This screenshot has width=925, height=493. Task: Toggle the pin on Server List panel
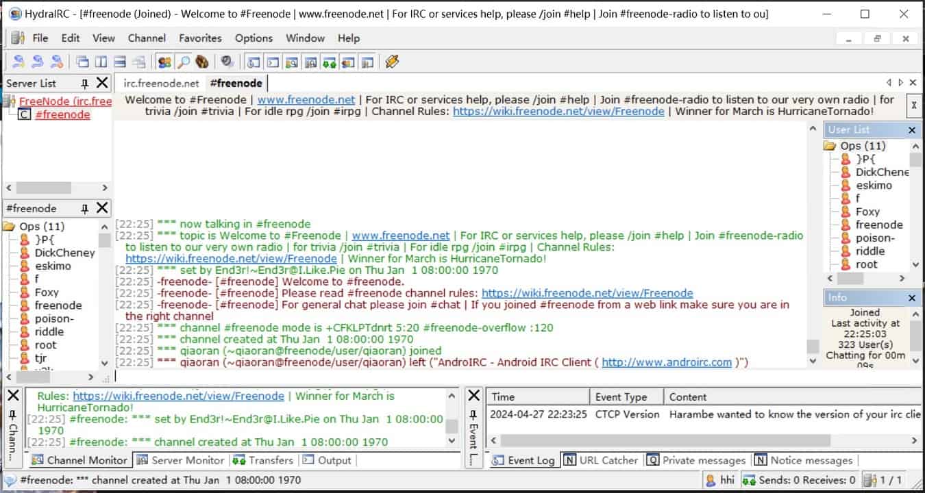[85, 84]
